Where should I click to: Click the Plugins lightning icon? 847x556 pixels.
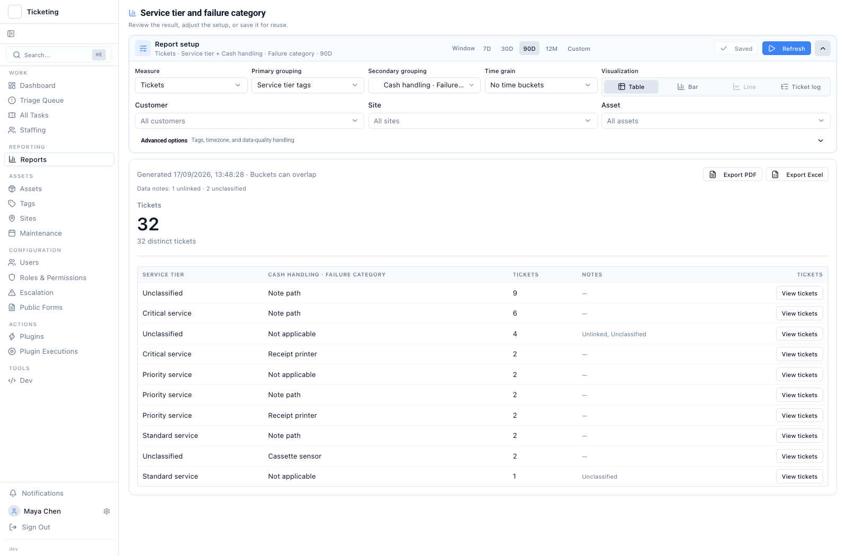[x=12, y=337]
